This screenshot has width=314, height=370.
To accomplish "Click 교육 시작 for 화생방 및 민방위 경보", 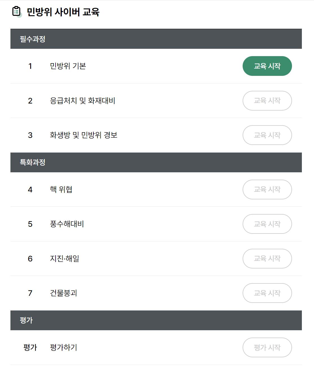I will pos(267,135).
